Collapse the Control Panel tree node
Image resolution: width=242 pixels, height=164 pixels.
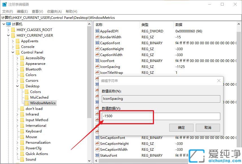[12, 52]
